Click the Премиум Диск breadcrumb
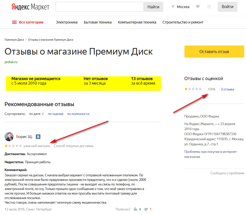Viewport: 246px width, 215px height. (14, 40)
